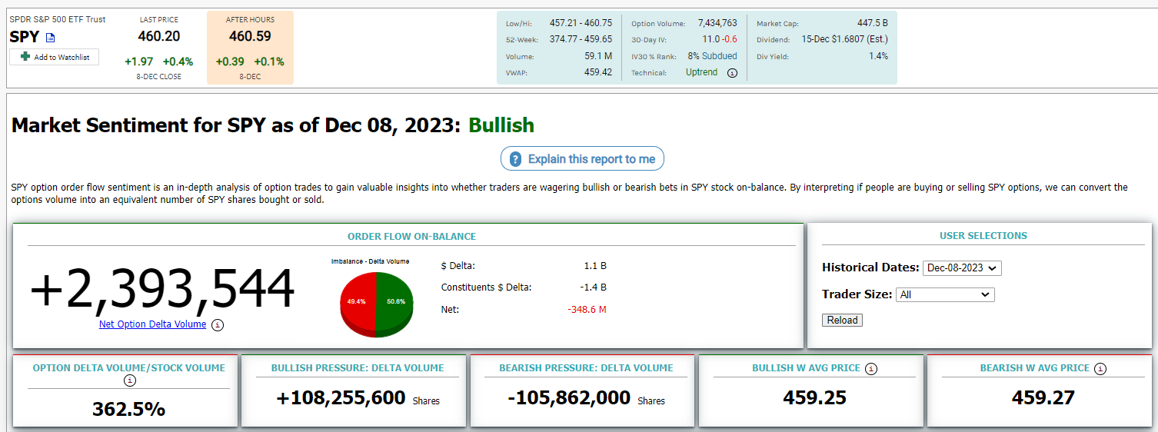Screen dimensions: 1158x432
Task: Click the VWAP value 459.42
Action: coord(598,72)
